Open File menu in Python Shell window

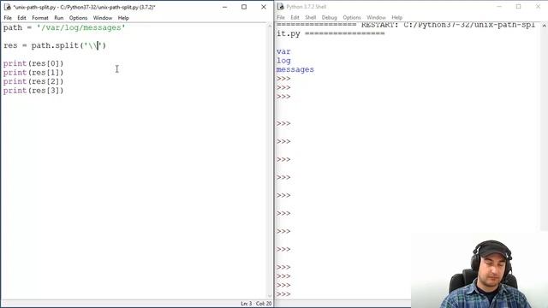(x=281, y=17)
